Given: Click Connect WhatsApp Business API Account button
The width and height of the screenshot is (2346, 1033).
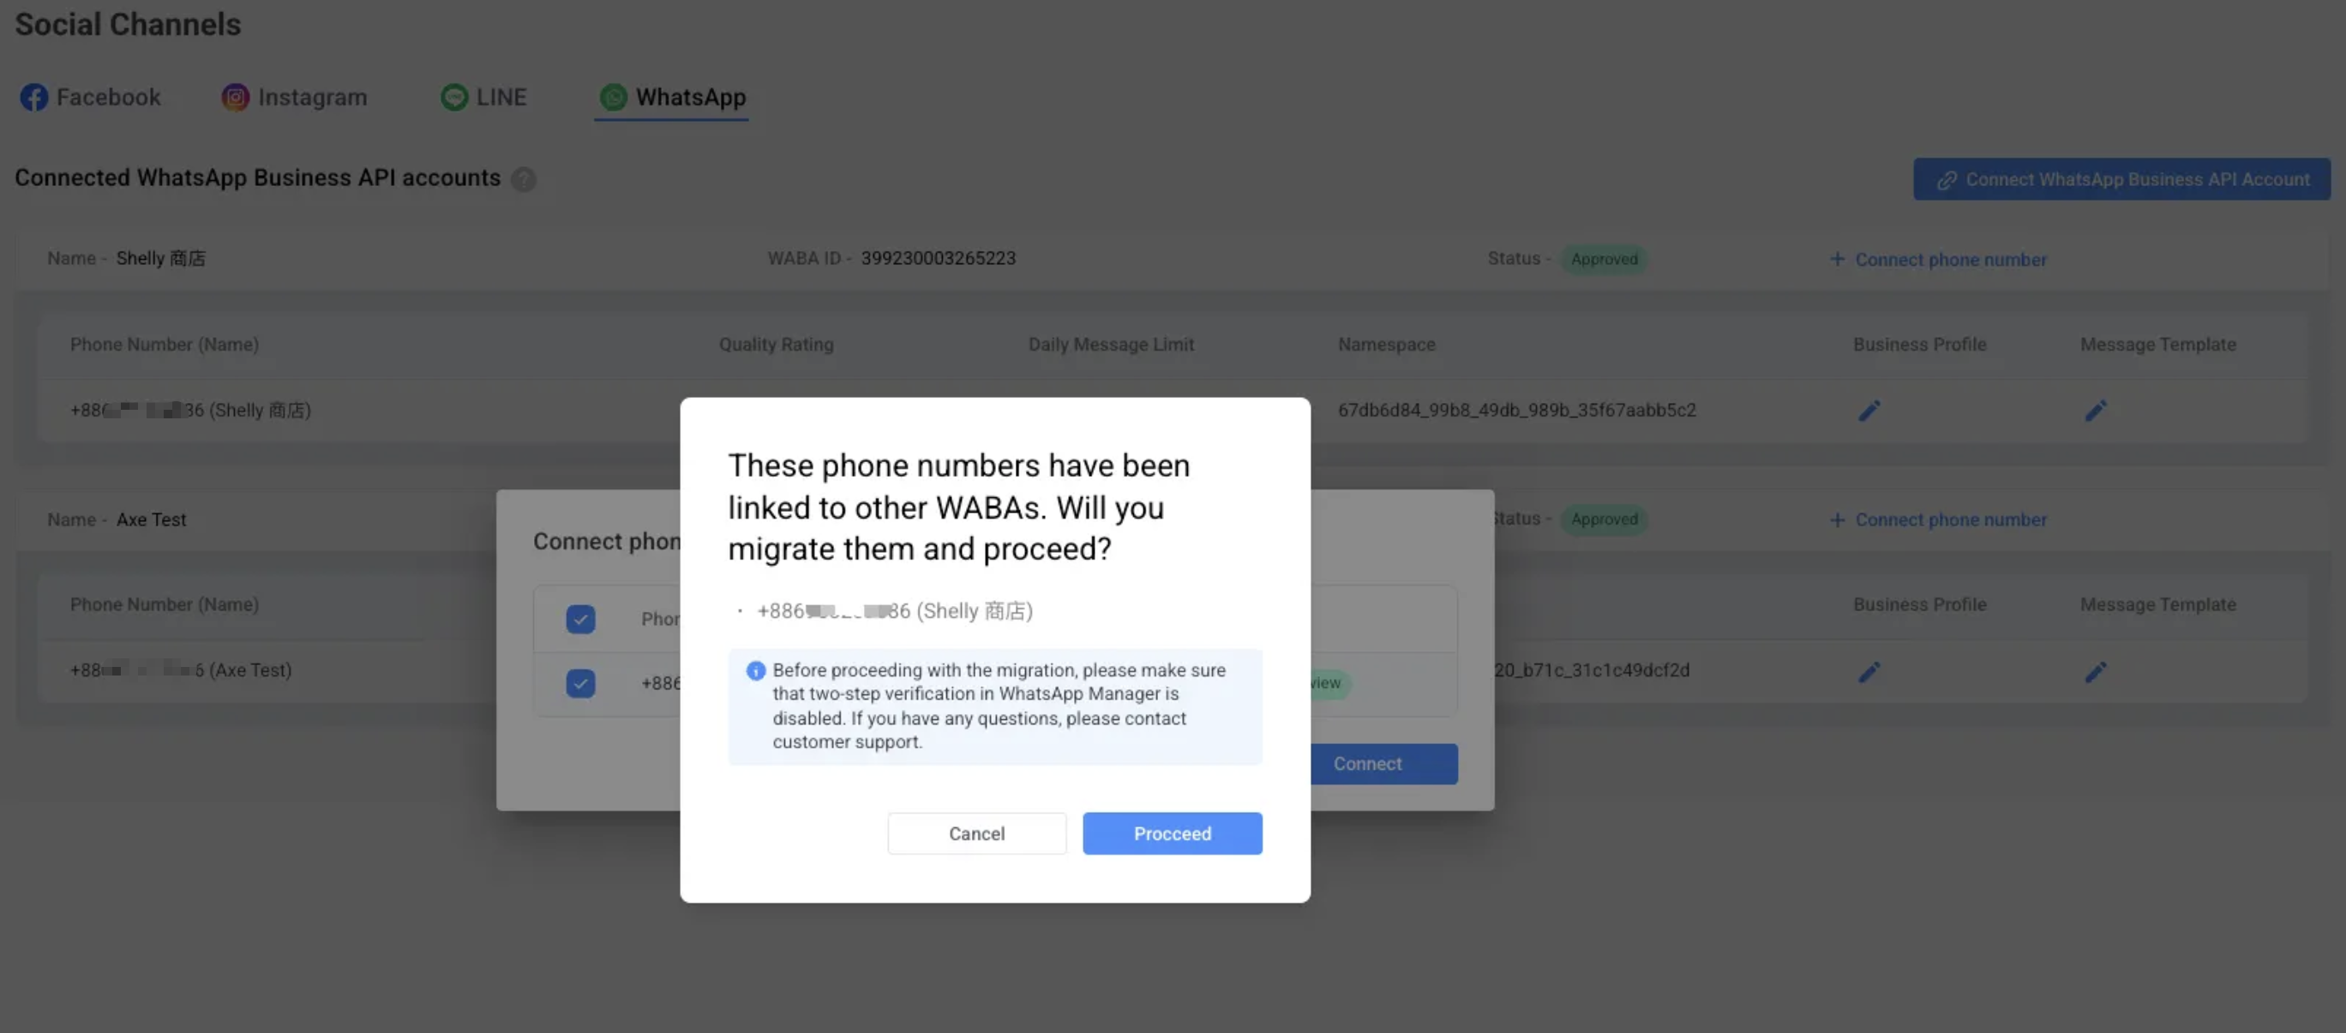Looking at the screenshot, I should click(2121, 179).
